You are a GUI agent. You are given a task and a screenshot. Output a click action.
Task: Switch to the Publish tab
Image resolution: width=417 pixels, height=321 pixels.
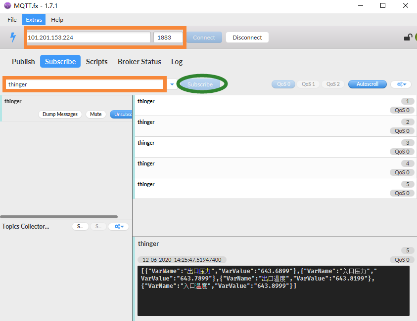pyautogui.click(x=23, y=62)
